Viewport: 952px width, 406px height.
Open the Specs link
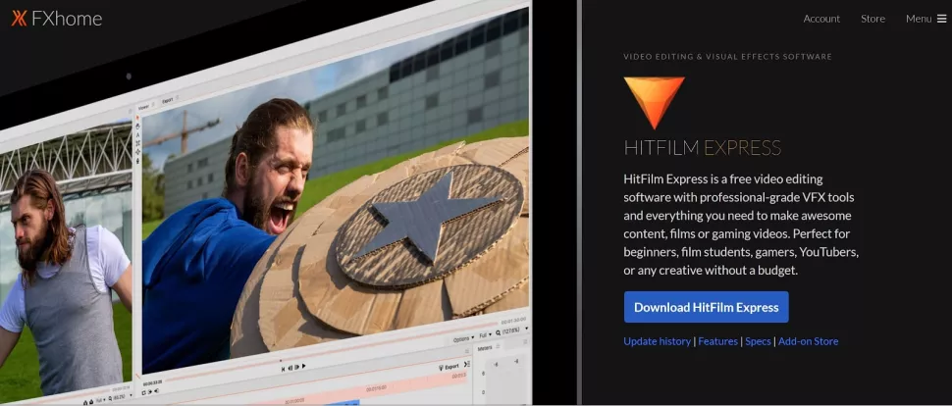(x=758, y=341)
